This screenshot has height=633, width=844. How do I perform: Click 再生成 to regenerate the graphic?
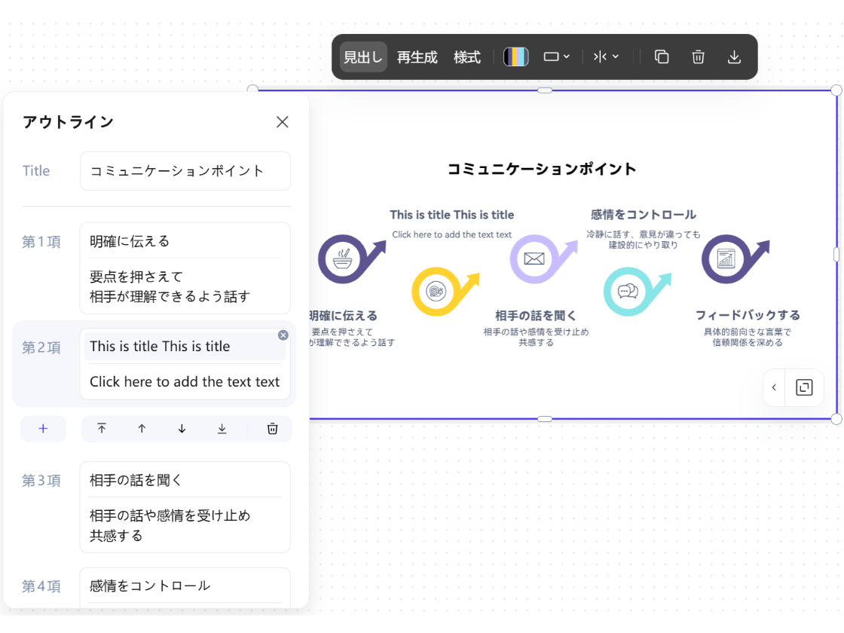pyautogui.click(x=417, y=57)
